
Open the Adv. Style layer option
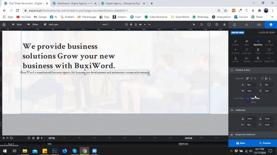coord(269,43)
